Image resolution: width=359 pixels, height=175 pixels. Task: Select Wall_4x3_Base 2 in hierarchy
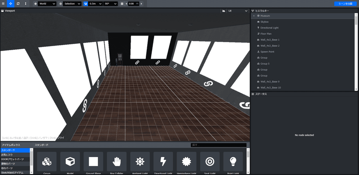tap(302, 46)
